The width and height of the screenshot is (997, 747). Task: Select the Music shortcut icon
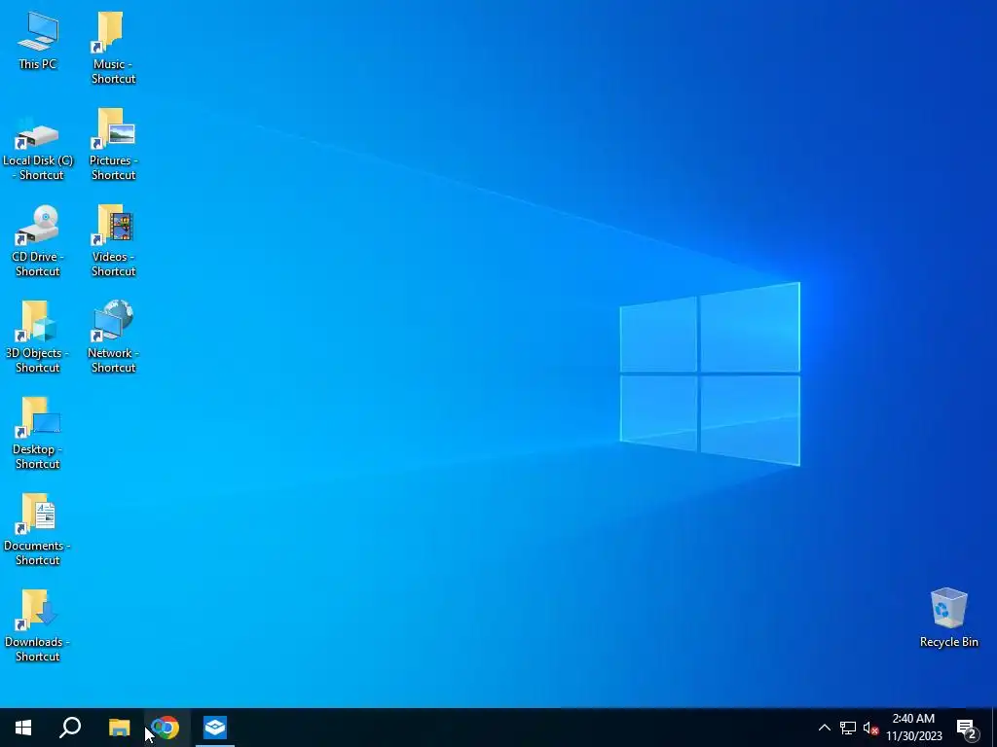click(x=113, y=49)
